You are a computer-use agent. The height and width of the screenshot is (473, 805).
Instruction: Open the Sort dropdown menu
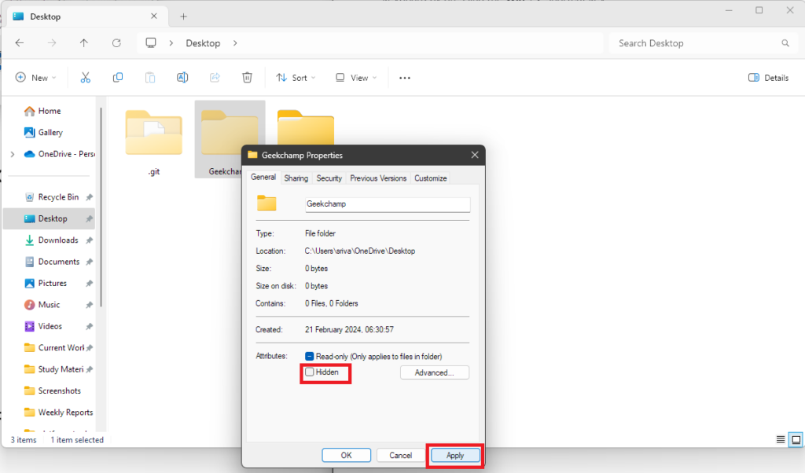pyautogui.click(x=295, y=78)
